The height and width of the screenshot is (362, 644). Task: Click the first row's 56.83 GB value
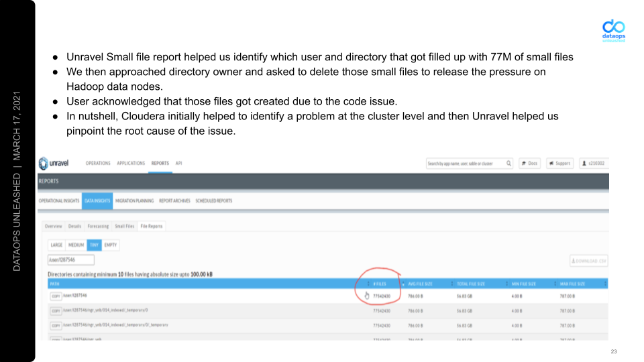464,296
